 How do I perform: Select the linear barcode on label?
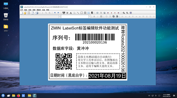click(x=95, y=39)
